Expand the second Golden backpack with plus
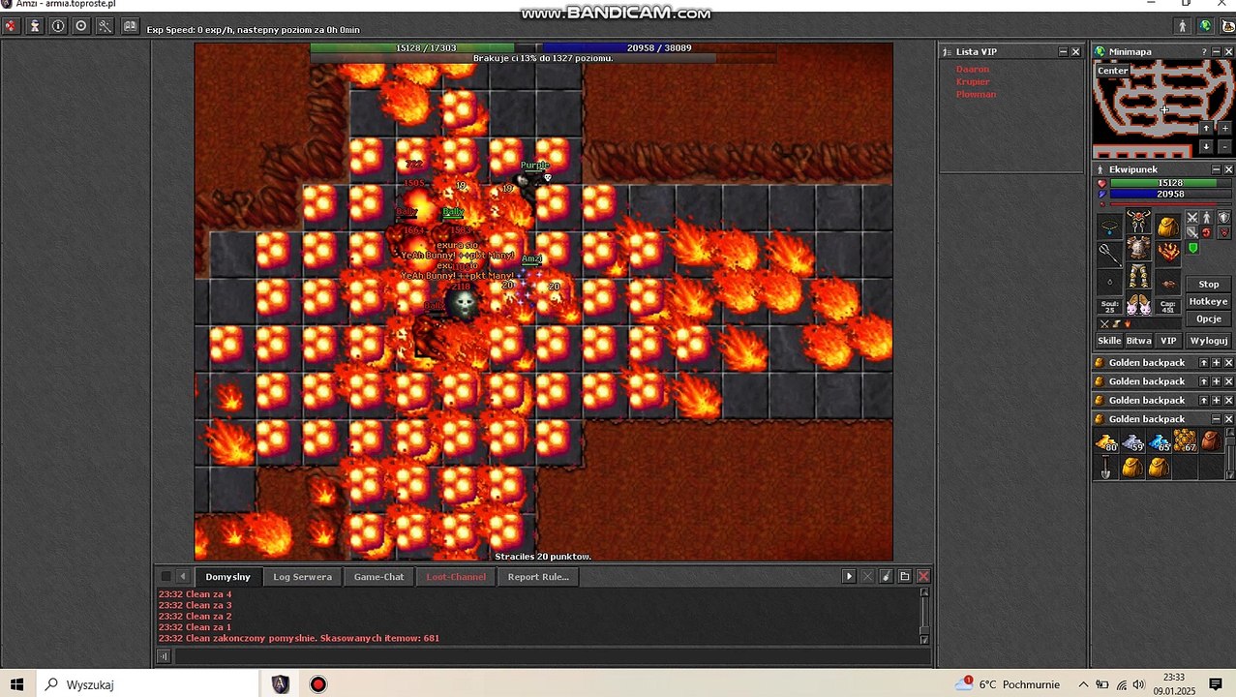The height and width of the screenshot is (697, 1236). click(x=1216, y=381)
